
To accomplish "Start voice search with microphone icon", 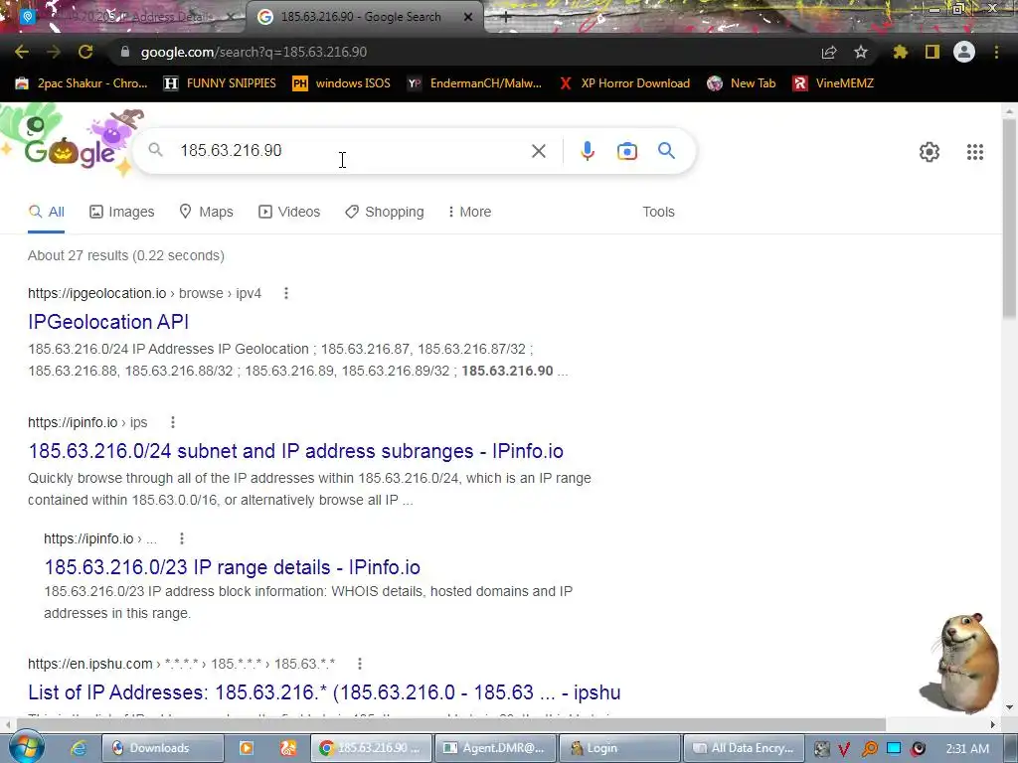I will (x=587, y=151).
